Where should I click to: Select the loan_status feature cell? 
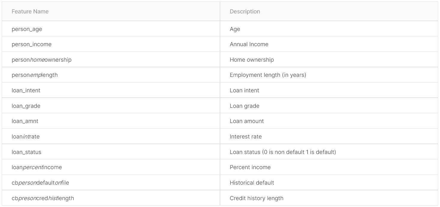pyautogui.click(x=26, y=152)
